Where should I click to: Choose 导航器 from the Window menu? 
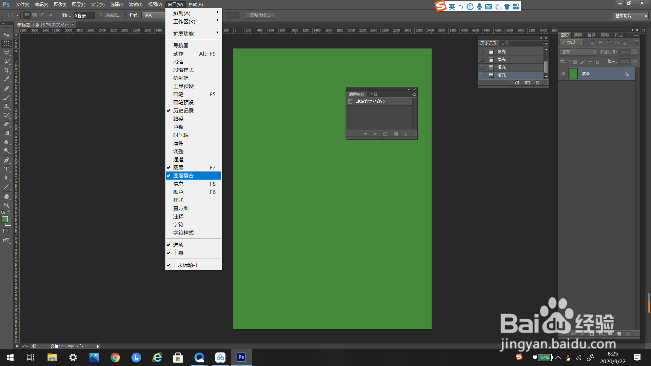pyautogui.click(x=181, y=45)
